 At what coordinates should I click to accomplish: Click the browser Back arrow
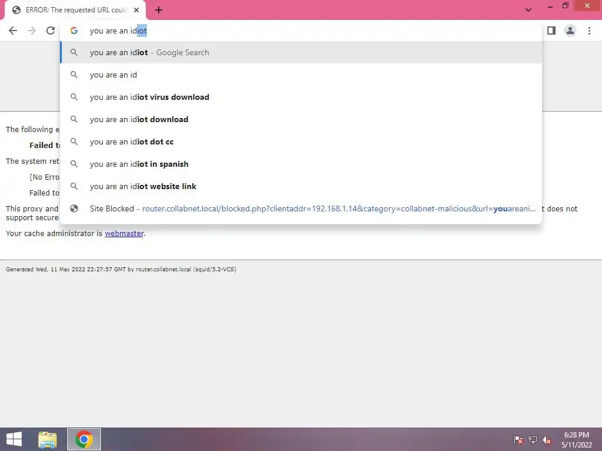tap(13, 31)
